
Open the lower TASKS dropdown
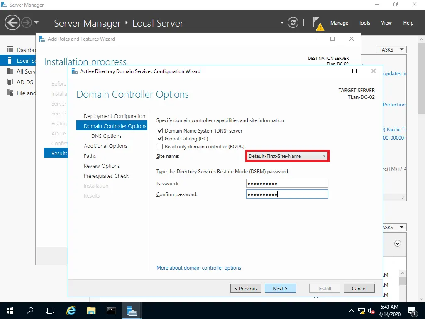coord(395,227)
